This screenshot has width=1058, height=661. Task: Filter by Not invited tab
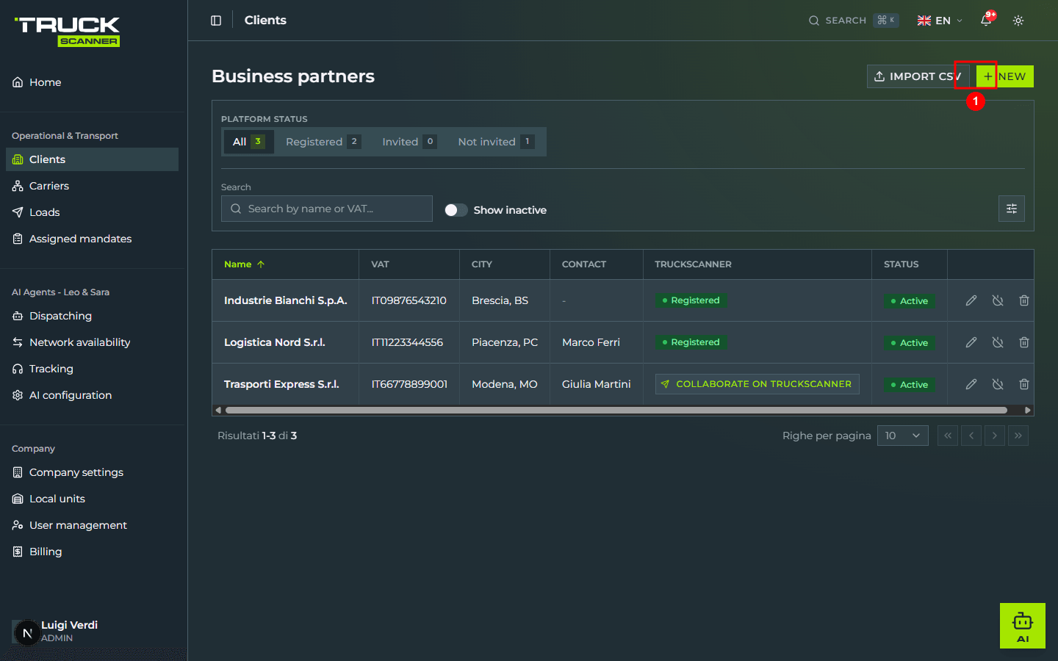(496, 142)
